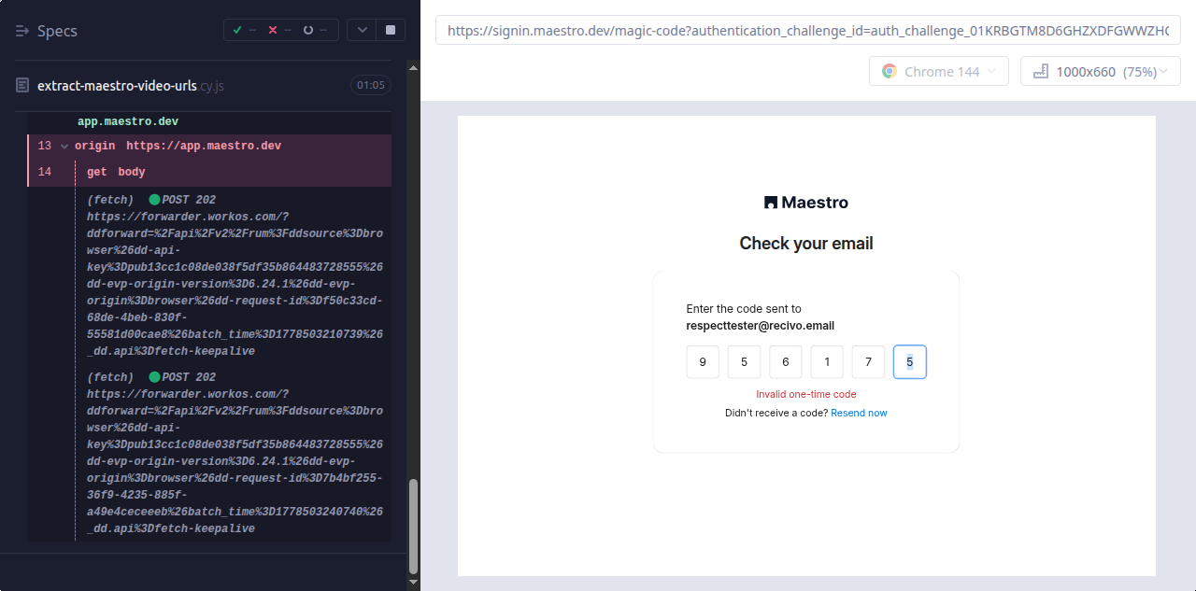Expand the 1000x660 viewport dropdown
The image size is (1196, 591).
pyautogui.click(x=1101, y=71)
